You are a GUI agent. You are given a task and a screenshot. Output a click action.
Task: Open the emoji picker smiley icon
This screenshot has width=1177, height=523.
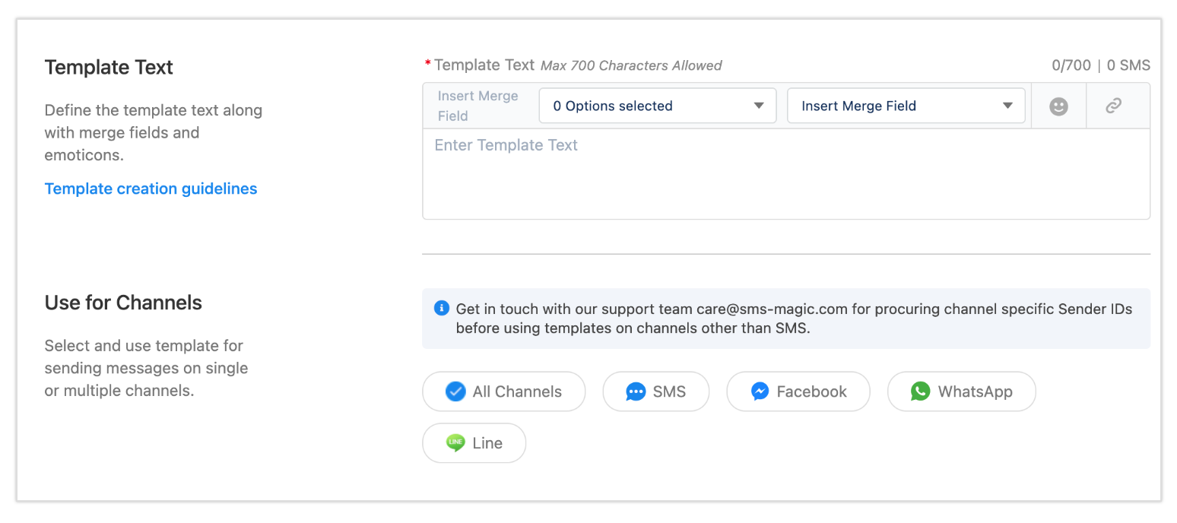(x=1058, y=106)
